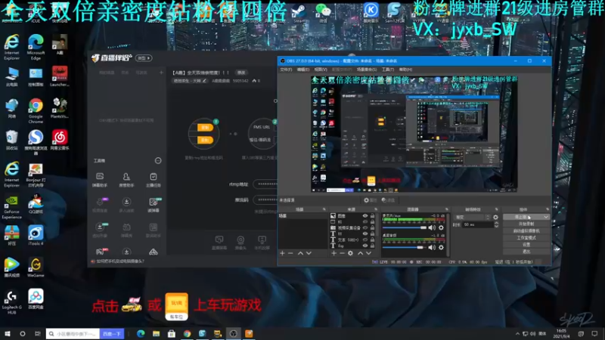605x340 pixels.
Task: Click the upper yellow 复制 button
Action: point(205,128)
